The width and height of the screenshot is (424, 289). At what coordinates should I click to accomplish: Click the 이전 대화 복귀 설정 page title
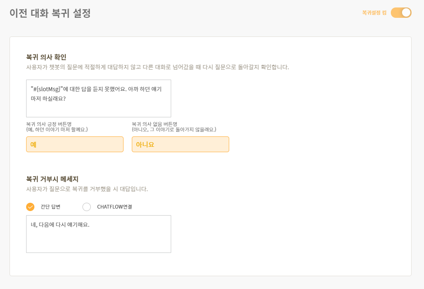[50, 13]
